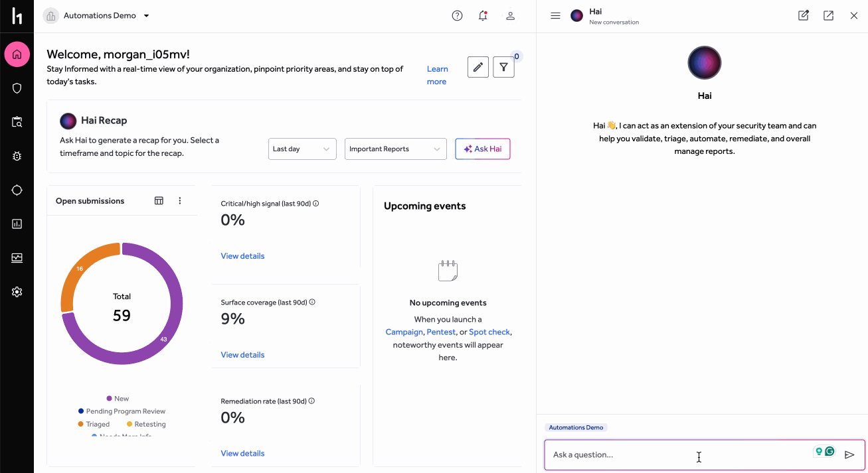Screen dimensions: 868x473
Task: Open Hai chat hamburger menu
Action: pos(556,16)
